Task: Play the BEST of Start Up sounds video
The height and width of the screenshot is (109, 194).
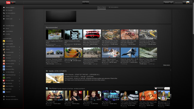Action: point(92,34)
